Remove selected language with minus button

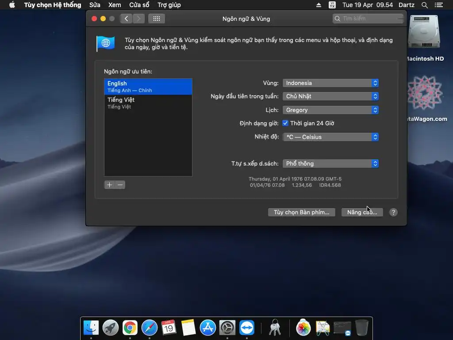(120, 185)
